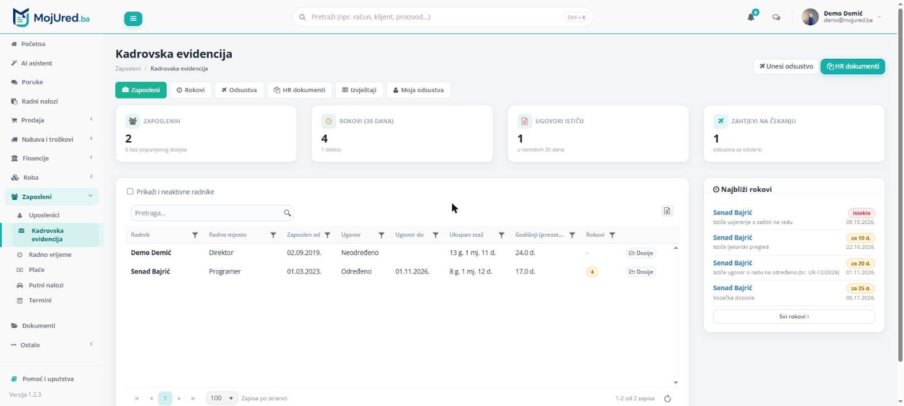Open AI asistent in sidebar

pos(37,63)
